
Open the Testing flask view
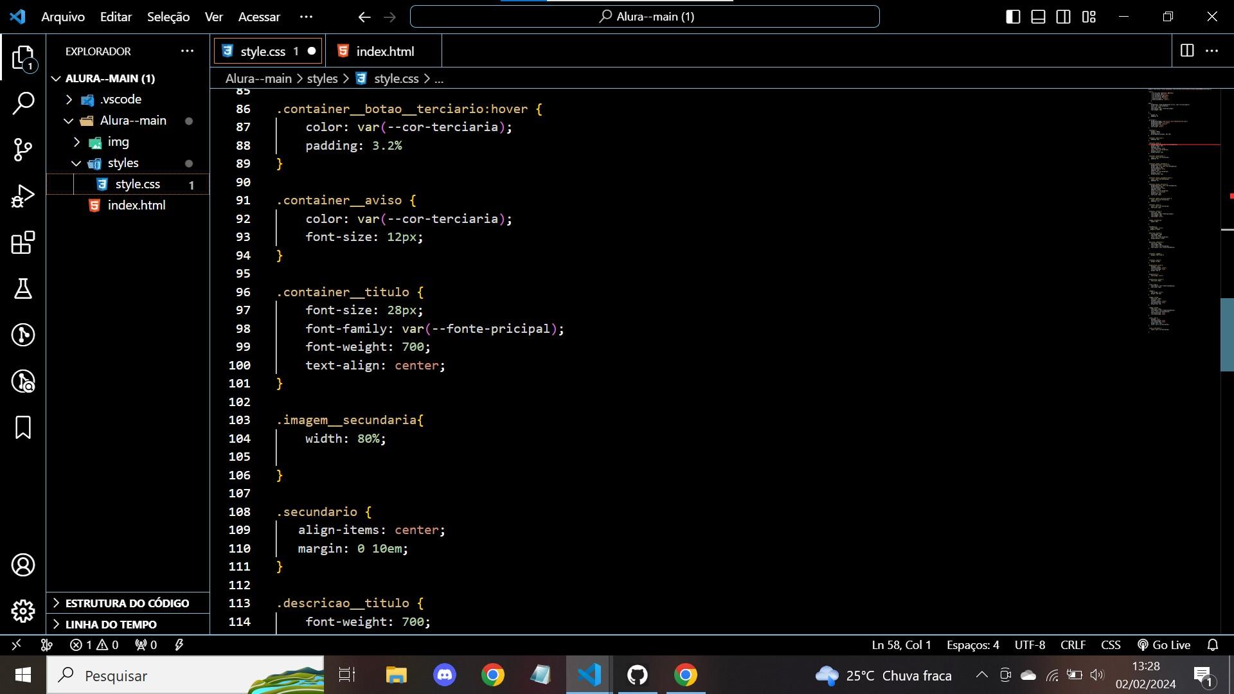click(x=23, y=289)
